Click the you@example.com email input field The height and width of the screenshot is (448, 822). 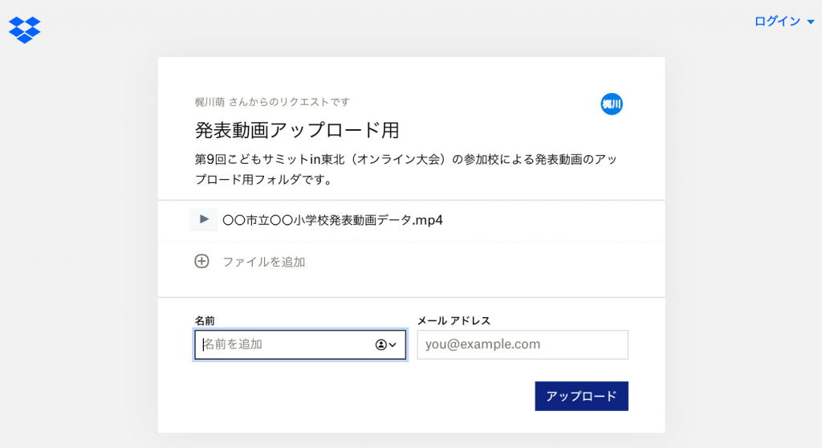tap(522, 344)
